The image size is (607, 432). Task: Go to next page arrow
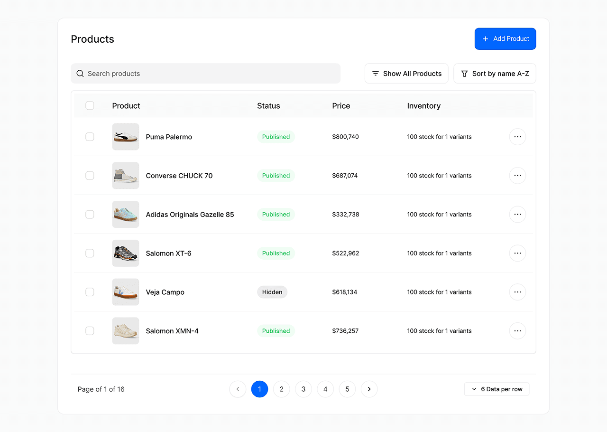(369, 389)
